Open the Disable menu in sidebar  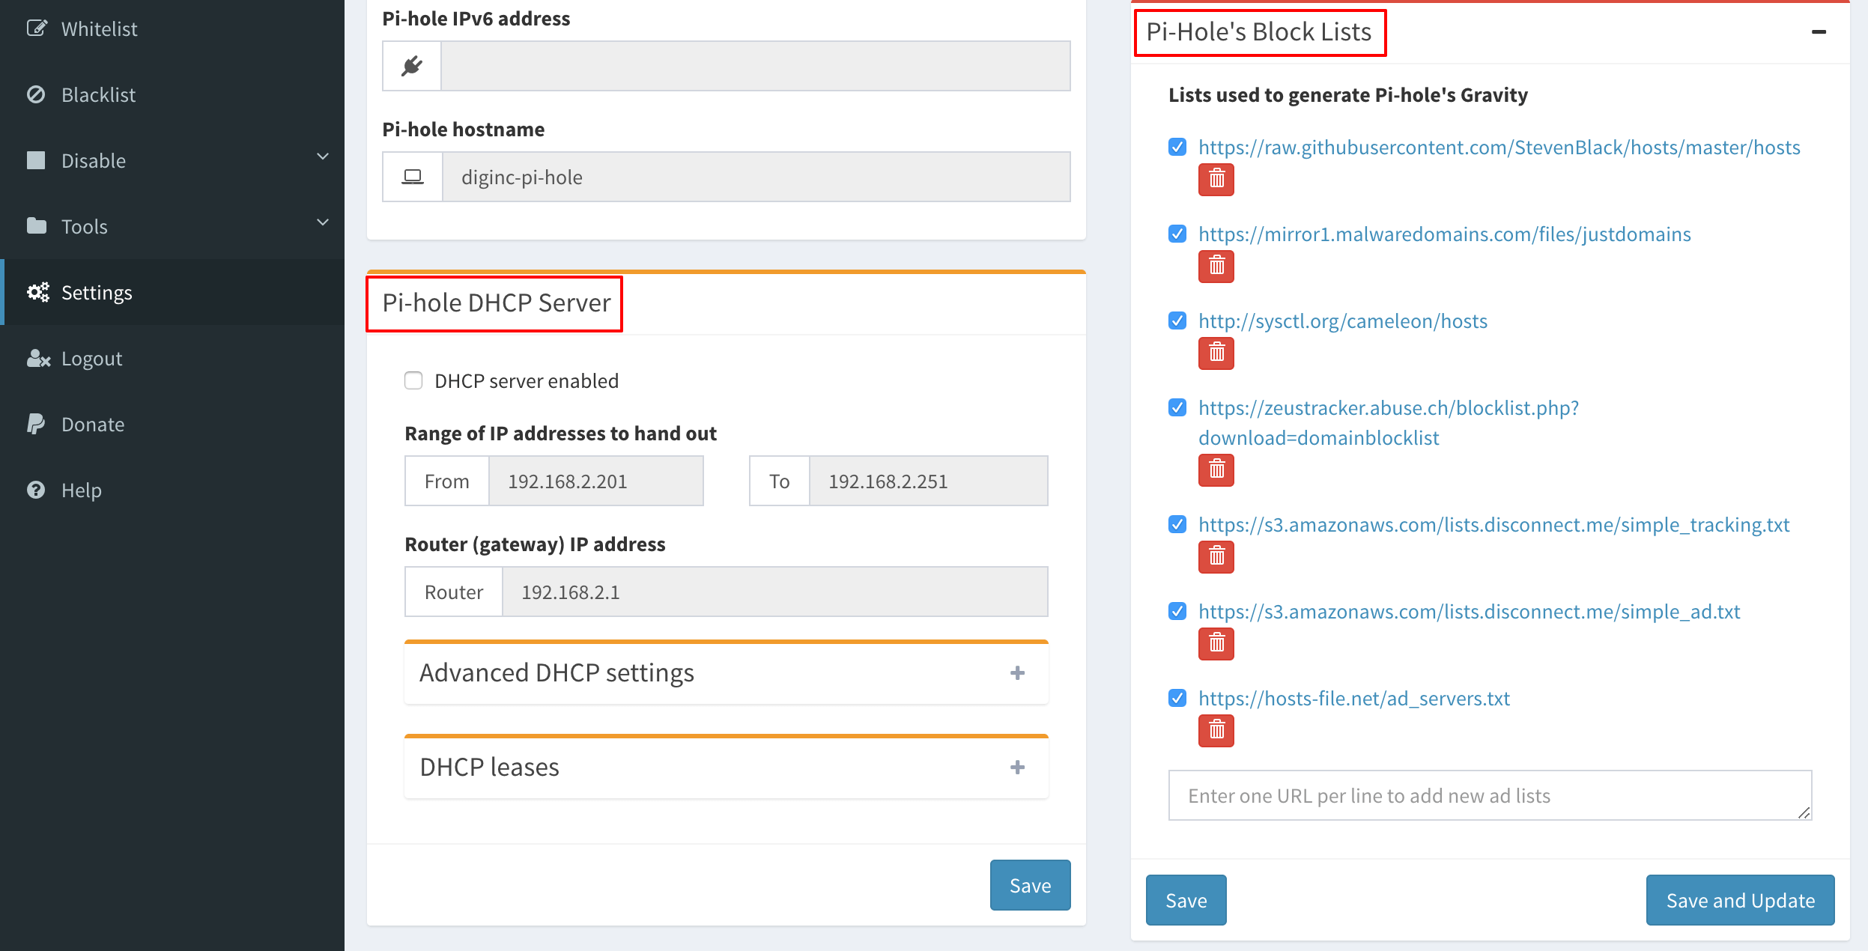(92, 160)
